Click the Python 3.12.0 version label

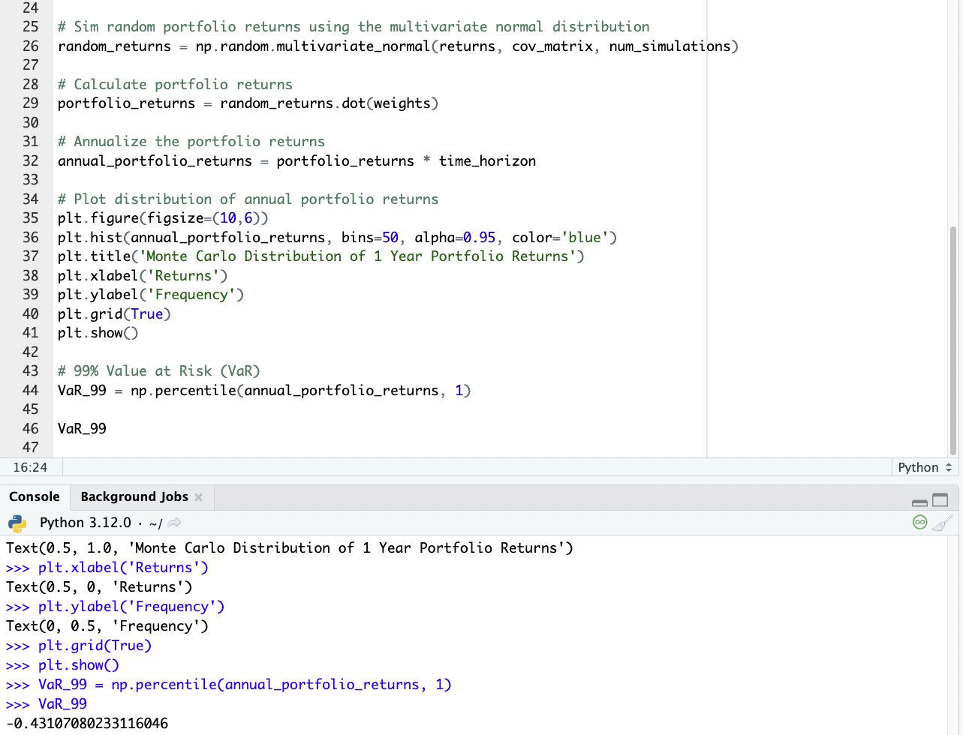tap(85, 523)
